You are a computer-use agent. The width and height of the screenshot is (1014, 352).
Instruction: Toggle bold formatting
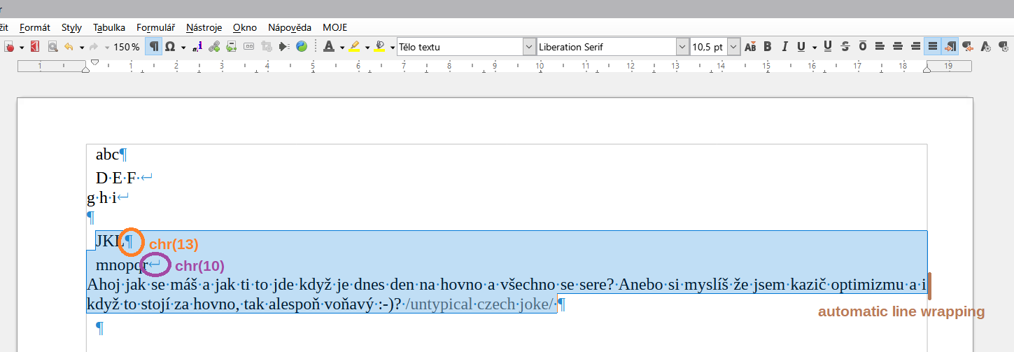pos(768,47)
